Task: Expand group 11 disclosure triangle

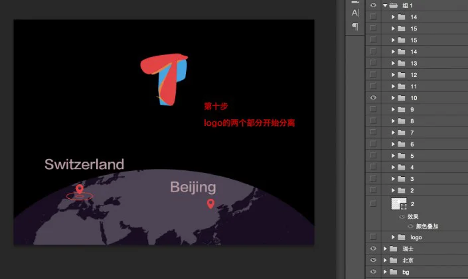Action: 393,86
